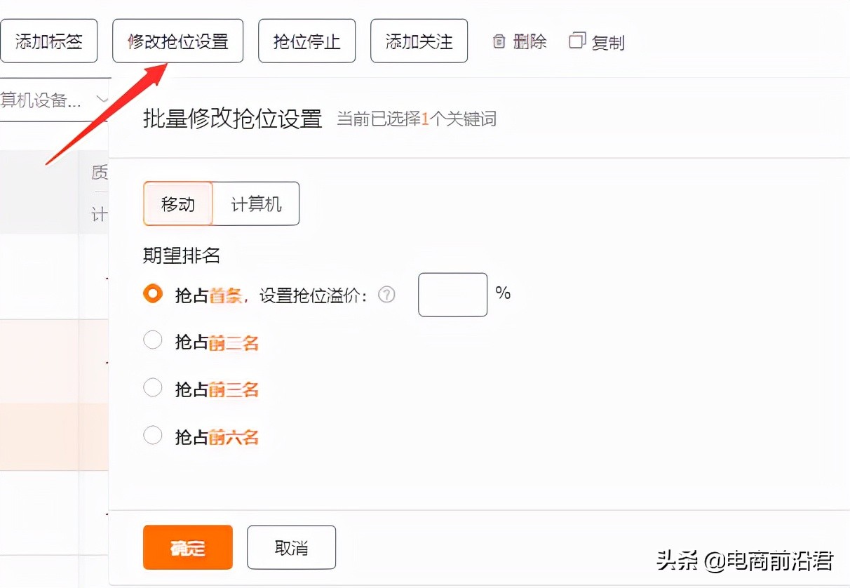The width and height of the screenshot is (850, 588).
Task: Click the 取消 cancel button
Action: point(291,547)
